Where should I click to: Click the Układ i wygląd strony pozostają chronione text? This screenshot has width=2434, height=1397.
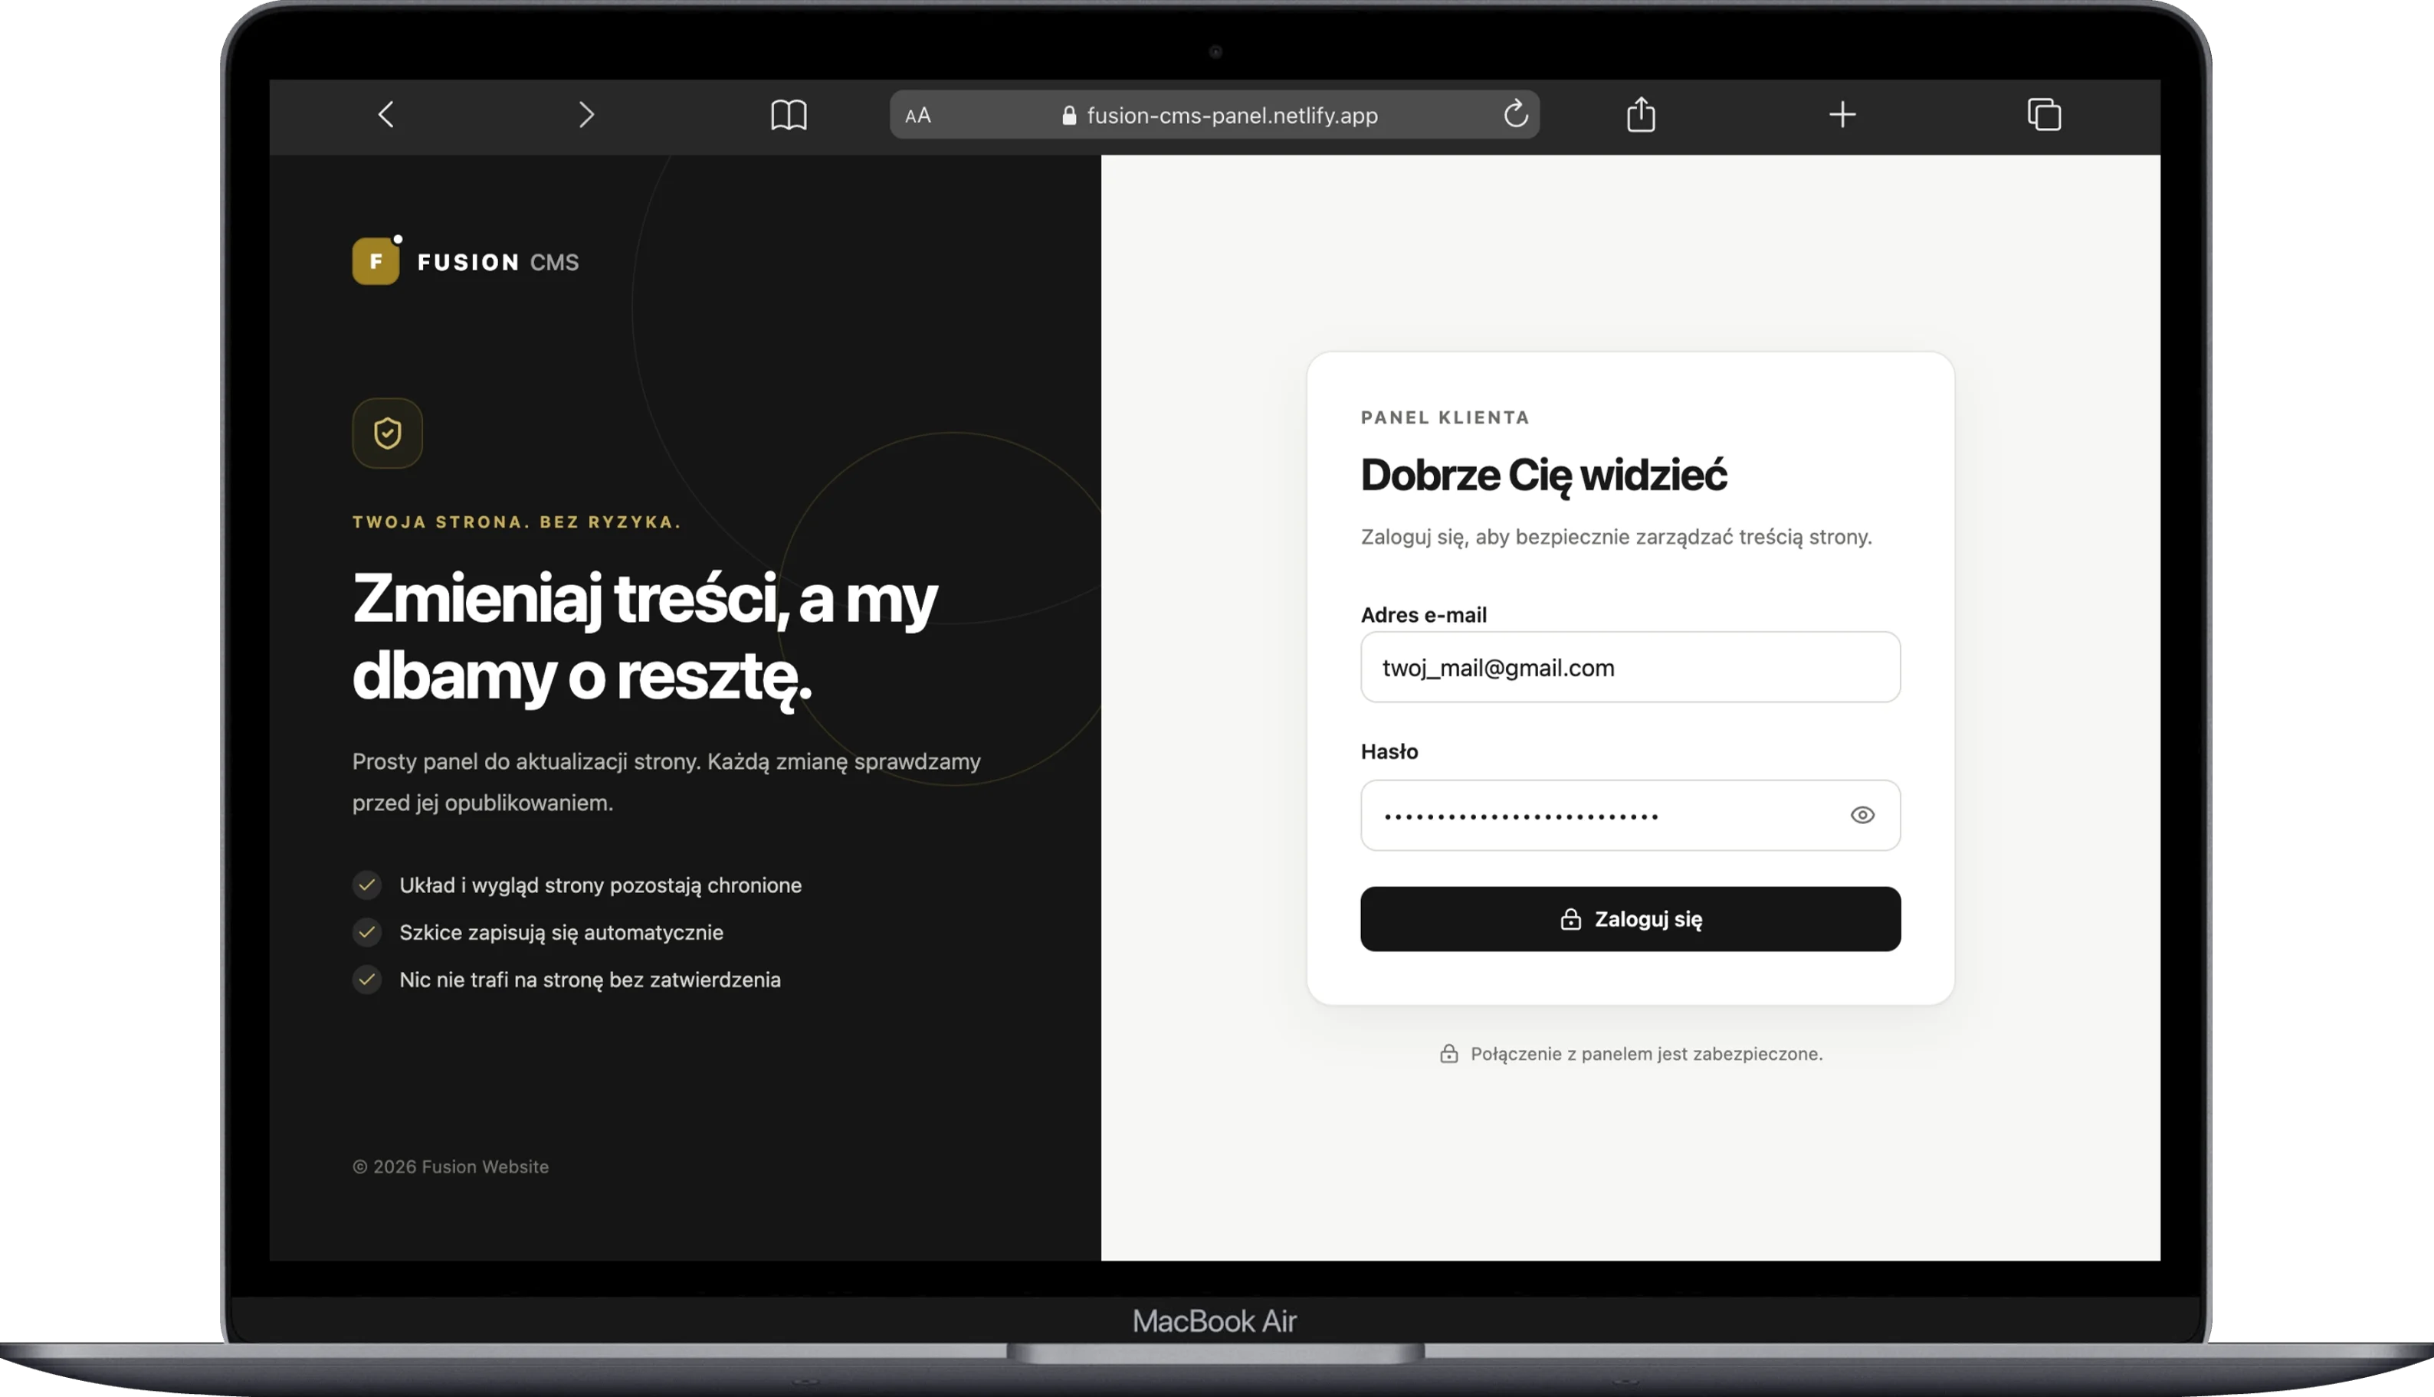[601, 885]
